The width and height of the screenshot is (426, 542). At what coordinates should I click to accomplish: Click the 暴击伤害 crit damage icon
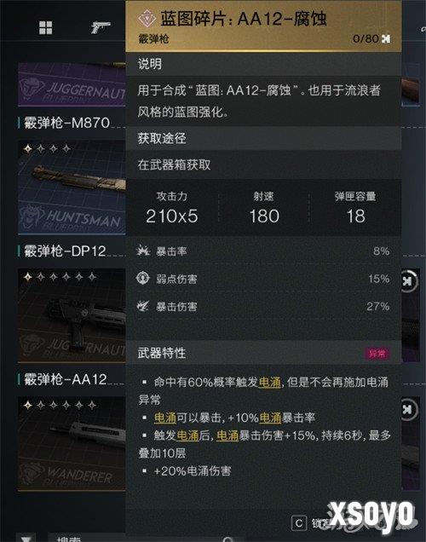143,306
